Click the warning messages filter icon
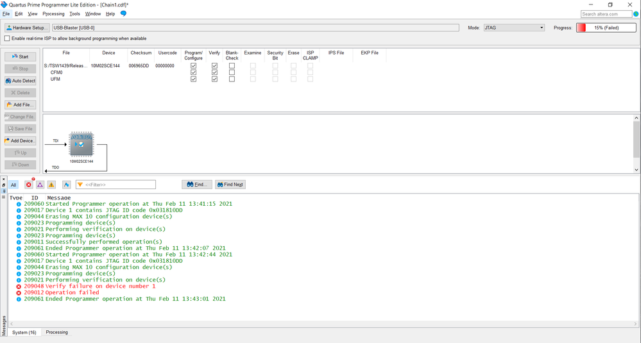Screen dimensions: 641x343 pos(51,185)
